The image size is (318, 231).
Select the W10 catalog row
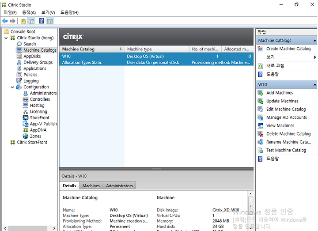pos(156,59)
